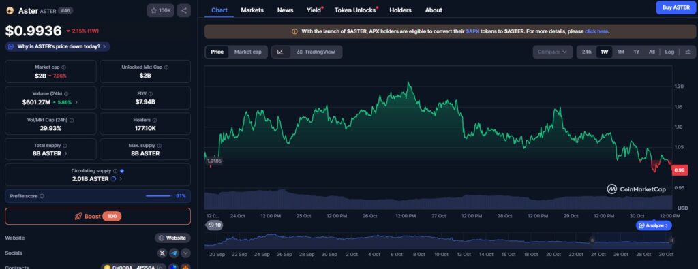This screenshot has height=269, width=698.
Task: Click the 1.0185 starting price label
Action: [x=215, y=161]
